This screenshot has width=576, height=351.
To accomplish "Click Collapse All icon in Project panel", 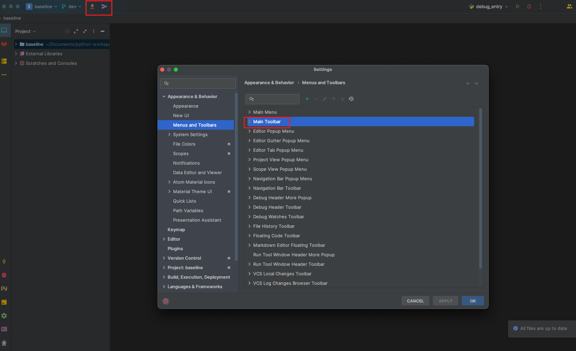I will [85, 31].
